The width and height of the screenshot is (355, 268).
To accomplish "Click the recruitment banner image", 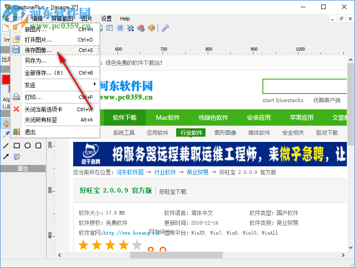I will (210, 154).
